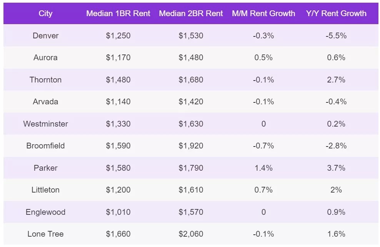Click Lone Tree's $2,060 2BR rent
This screenshot has height=247, width=380.
[191, 234]
